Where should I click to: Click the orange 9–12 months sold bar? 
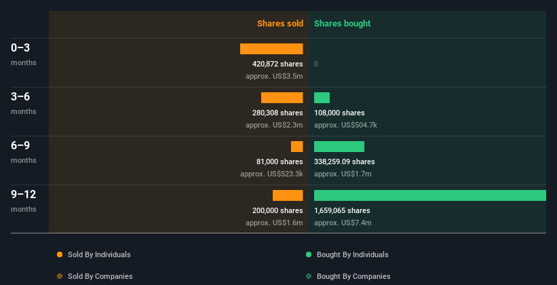tap(288, 195)
